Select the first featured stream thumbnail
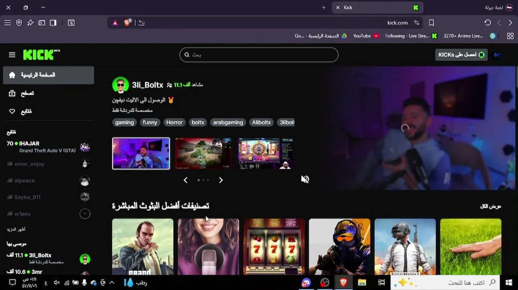The height and width of the screenshot is (290, 518). [141, 153]
